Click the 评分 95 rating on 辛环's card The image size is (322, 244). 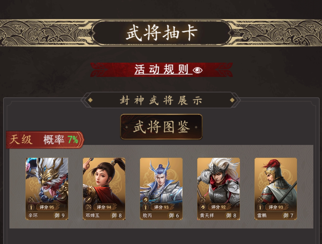pos(47,207)
